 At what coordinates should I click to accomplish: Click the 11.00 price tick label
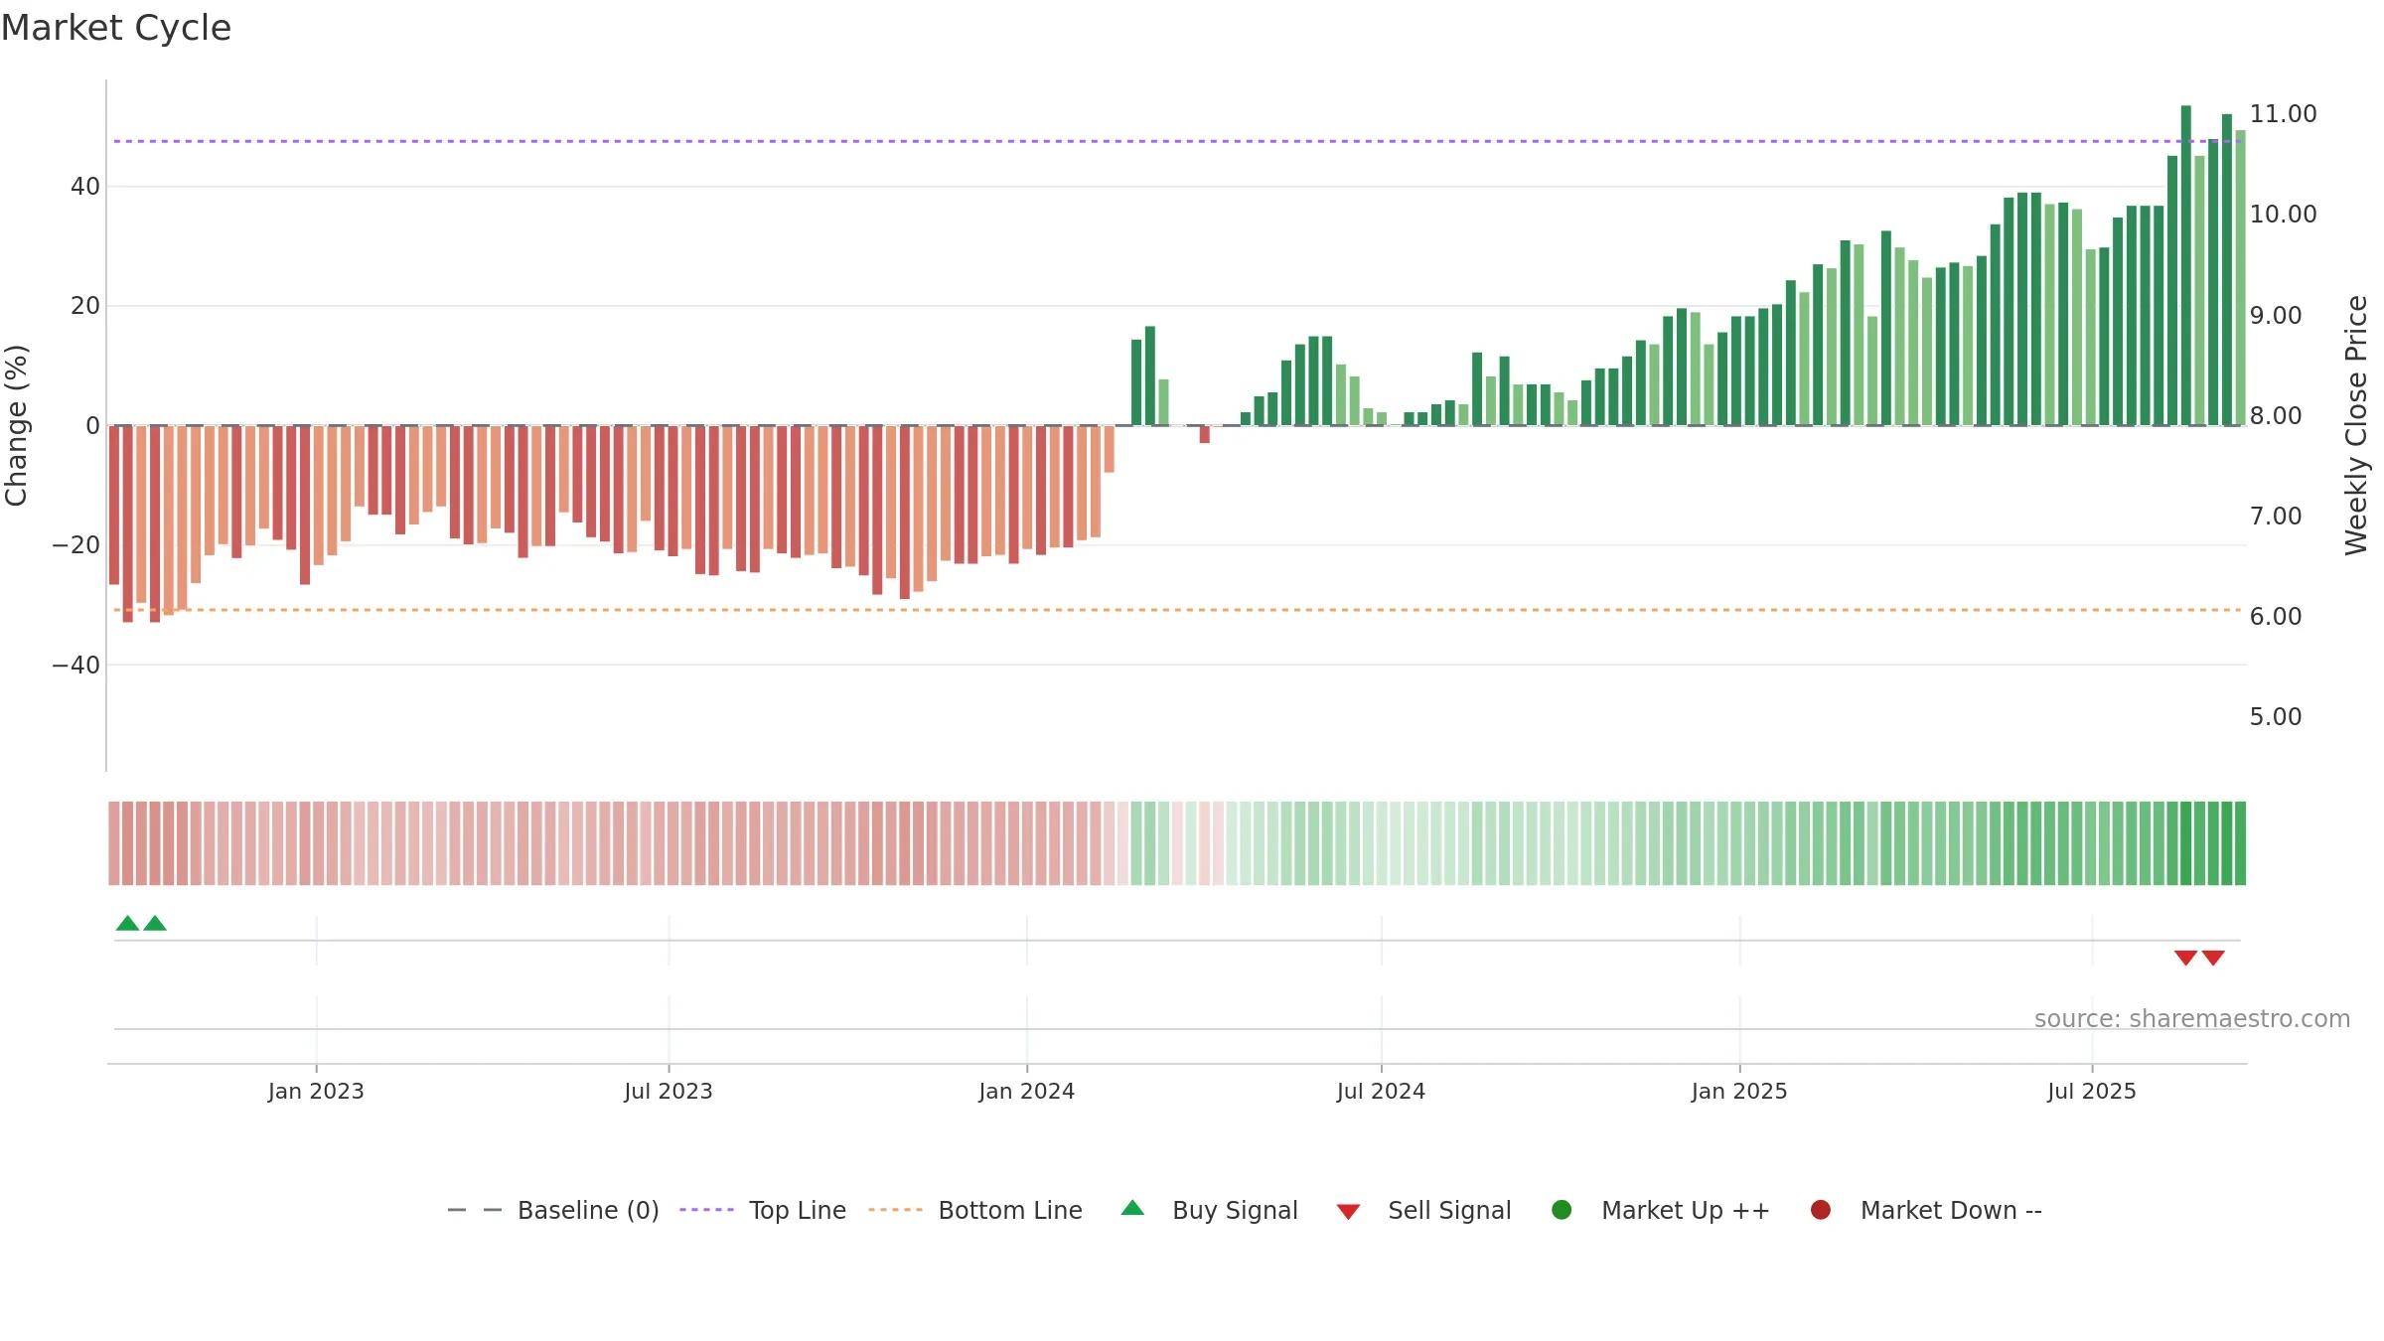coord(2284,114)
